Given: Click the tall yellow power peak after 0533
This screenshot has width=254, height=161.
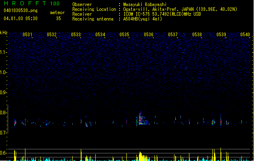Looking at the screenshot, I should click(81, 155).
